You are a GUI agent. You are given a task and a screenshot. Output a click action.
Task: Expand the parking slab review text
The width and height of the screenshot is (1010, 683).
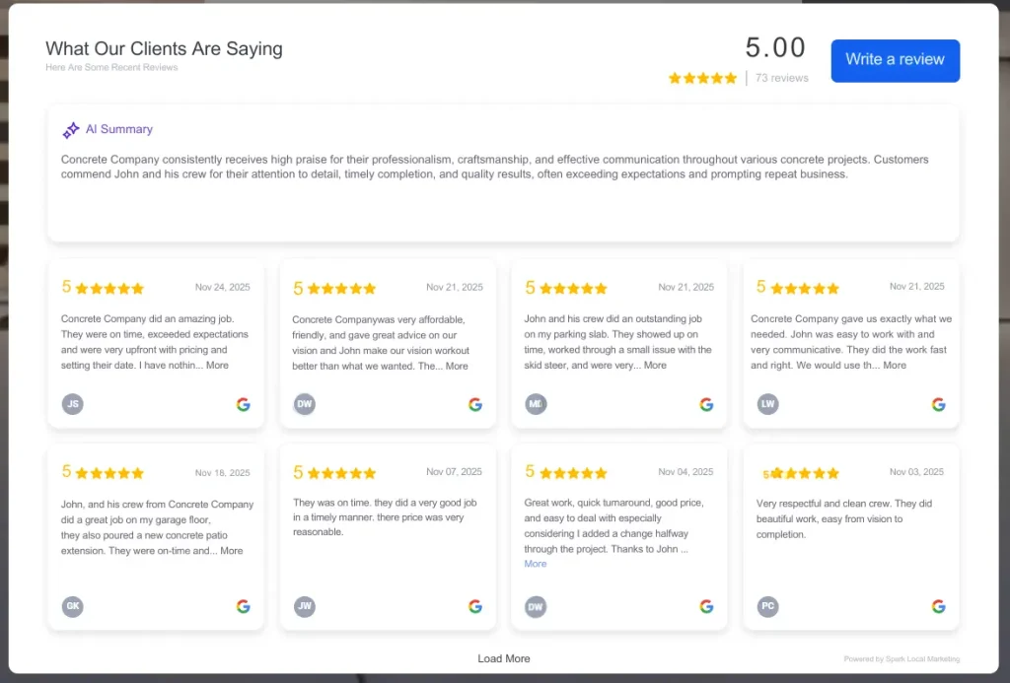tap(655, 366)
